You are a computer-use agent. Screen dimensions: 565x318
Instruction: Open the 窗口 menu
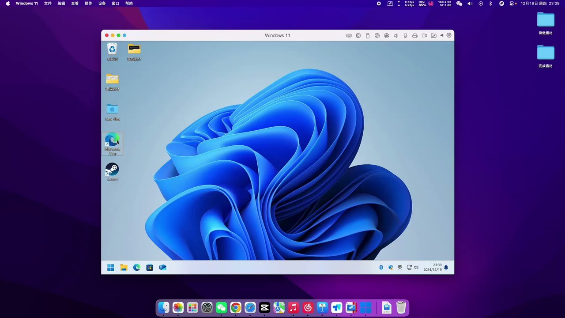click(116, 4)
